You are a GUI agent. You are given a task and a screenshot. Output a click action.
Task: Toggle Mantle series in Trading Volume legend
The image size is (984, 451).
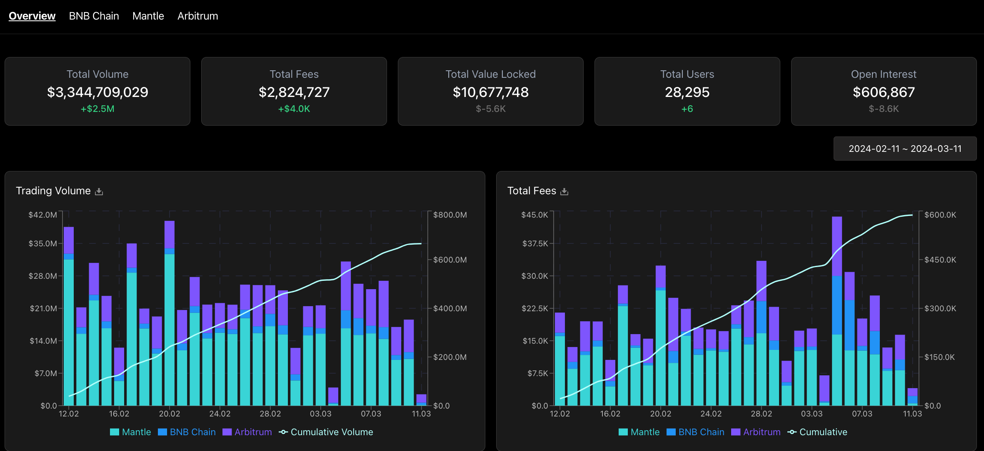click(130, 432)
